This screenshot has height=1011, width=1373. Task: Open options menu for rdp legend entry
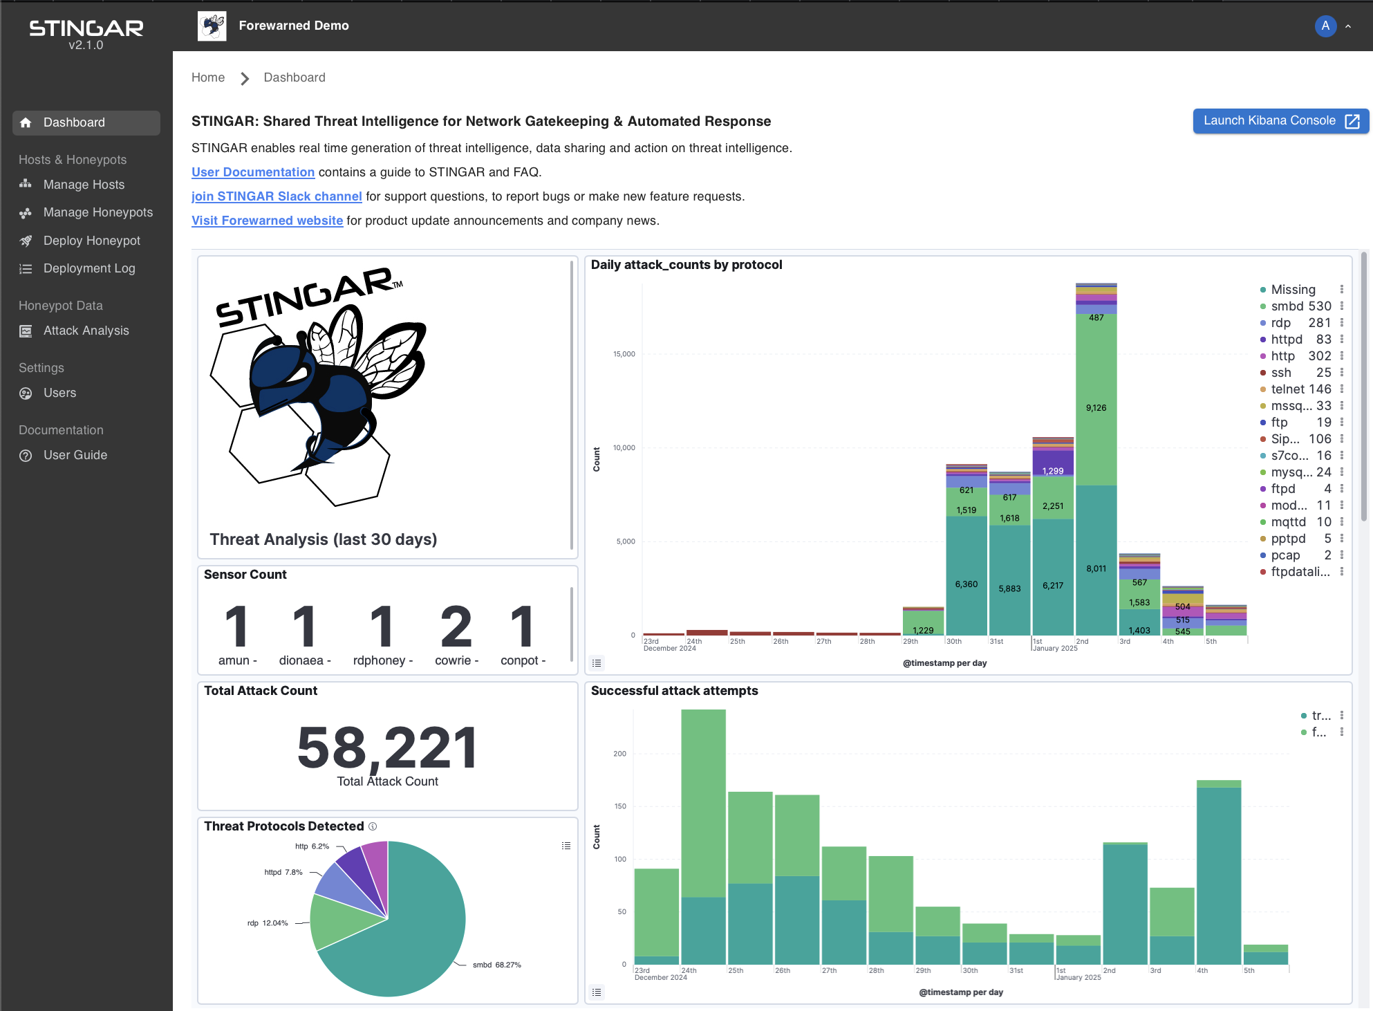click(x=1342, y=323)
